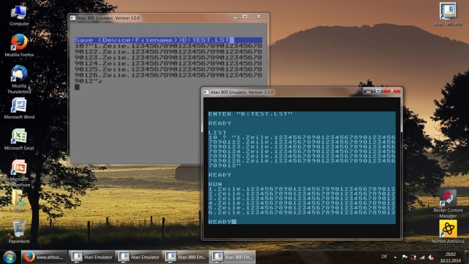Click the RUN command text in blue emulator
This screenshot has height=264, width=469.
coord(215,184)
